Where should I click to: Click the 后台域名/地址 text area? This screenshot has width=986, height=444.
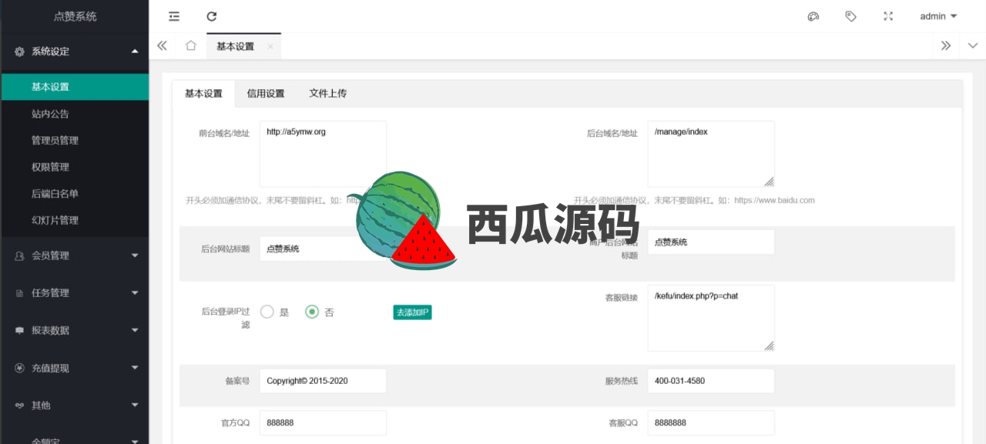(x=711, y=154)
